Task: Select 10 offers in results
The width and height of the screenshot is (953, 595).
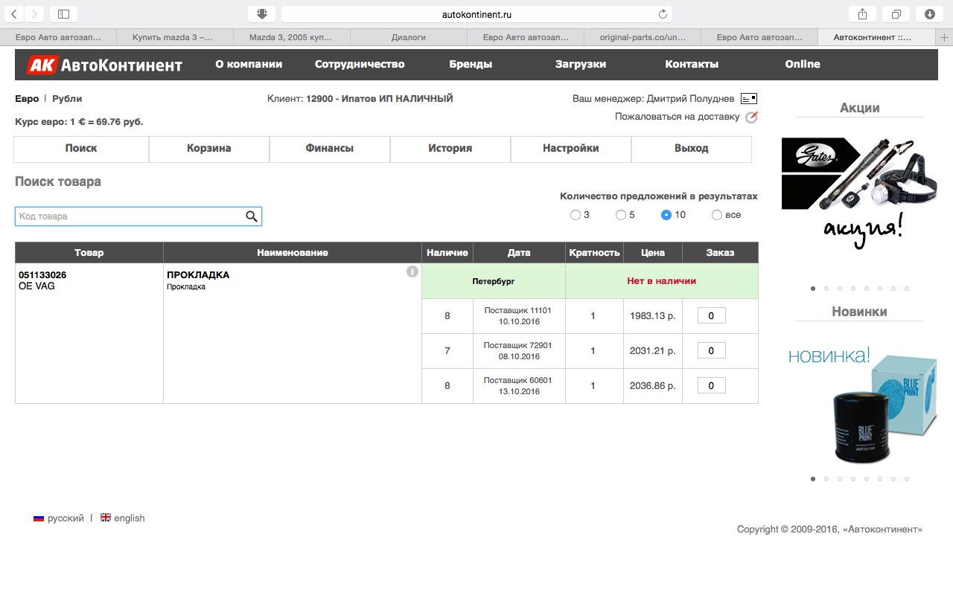Action: coord(666,215)
